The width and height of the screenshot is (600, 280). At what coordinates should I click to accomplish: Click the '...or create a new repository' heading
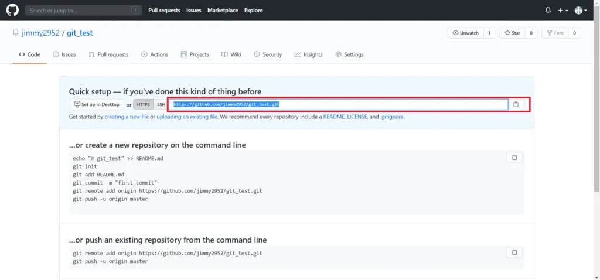click(x=157, y=145)
